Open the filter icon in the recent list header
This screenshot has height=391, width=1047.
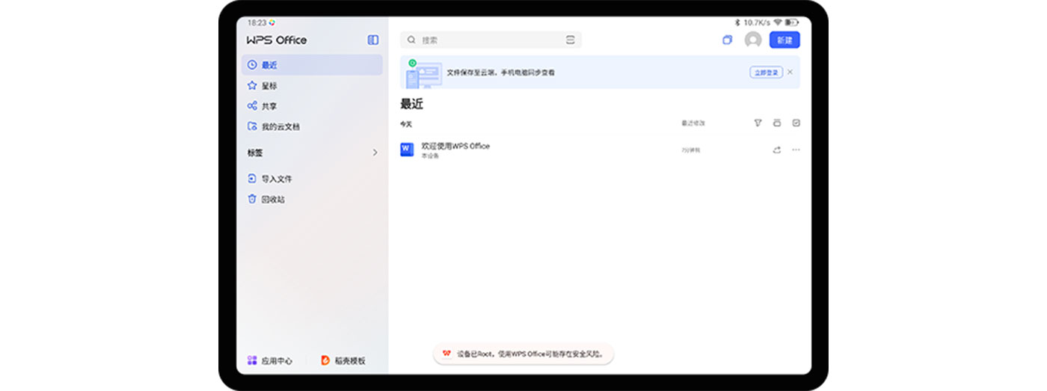coord(758,123)
